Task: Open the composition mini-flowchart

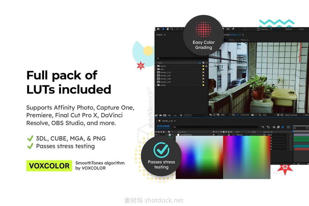Action: (263, 127)
